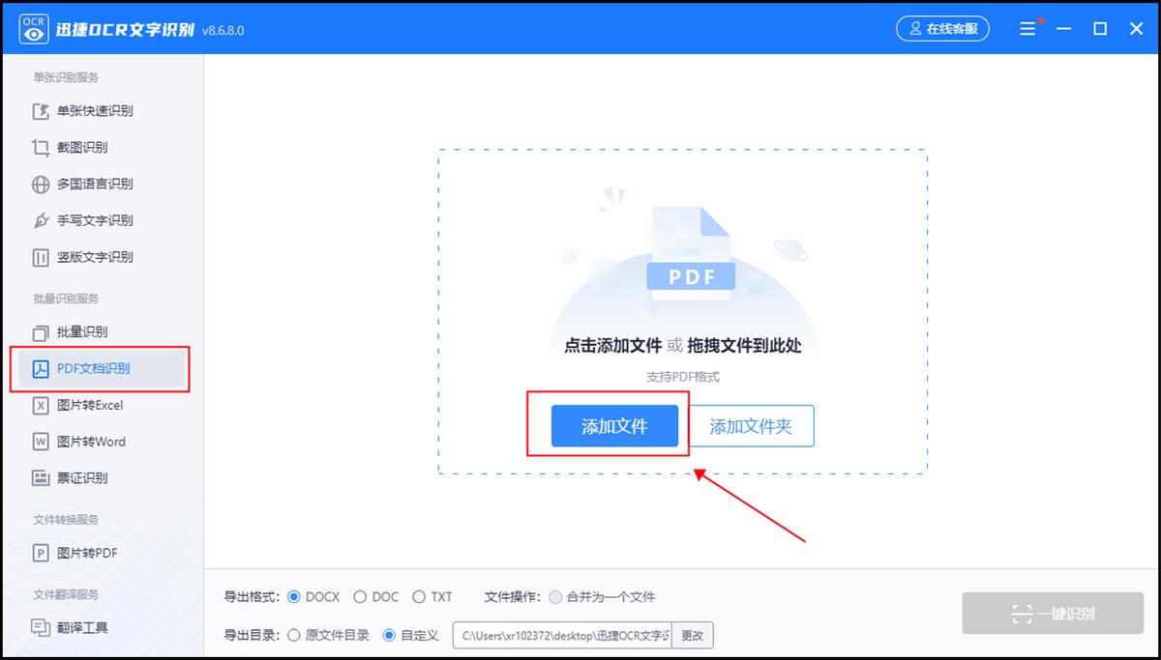Select 竖版文字识别 vertical text recognition

click(x=97, y=257)
